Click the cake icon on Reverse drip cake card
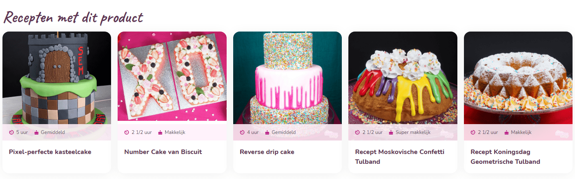The image size is (575, 179). (267, 132)
